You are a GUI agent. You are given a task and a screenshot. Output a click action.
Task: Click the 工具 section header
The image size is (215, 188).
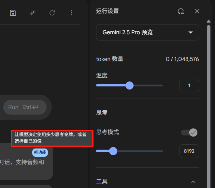tap(147, 181)
